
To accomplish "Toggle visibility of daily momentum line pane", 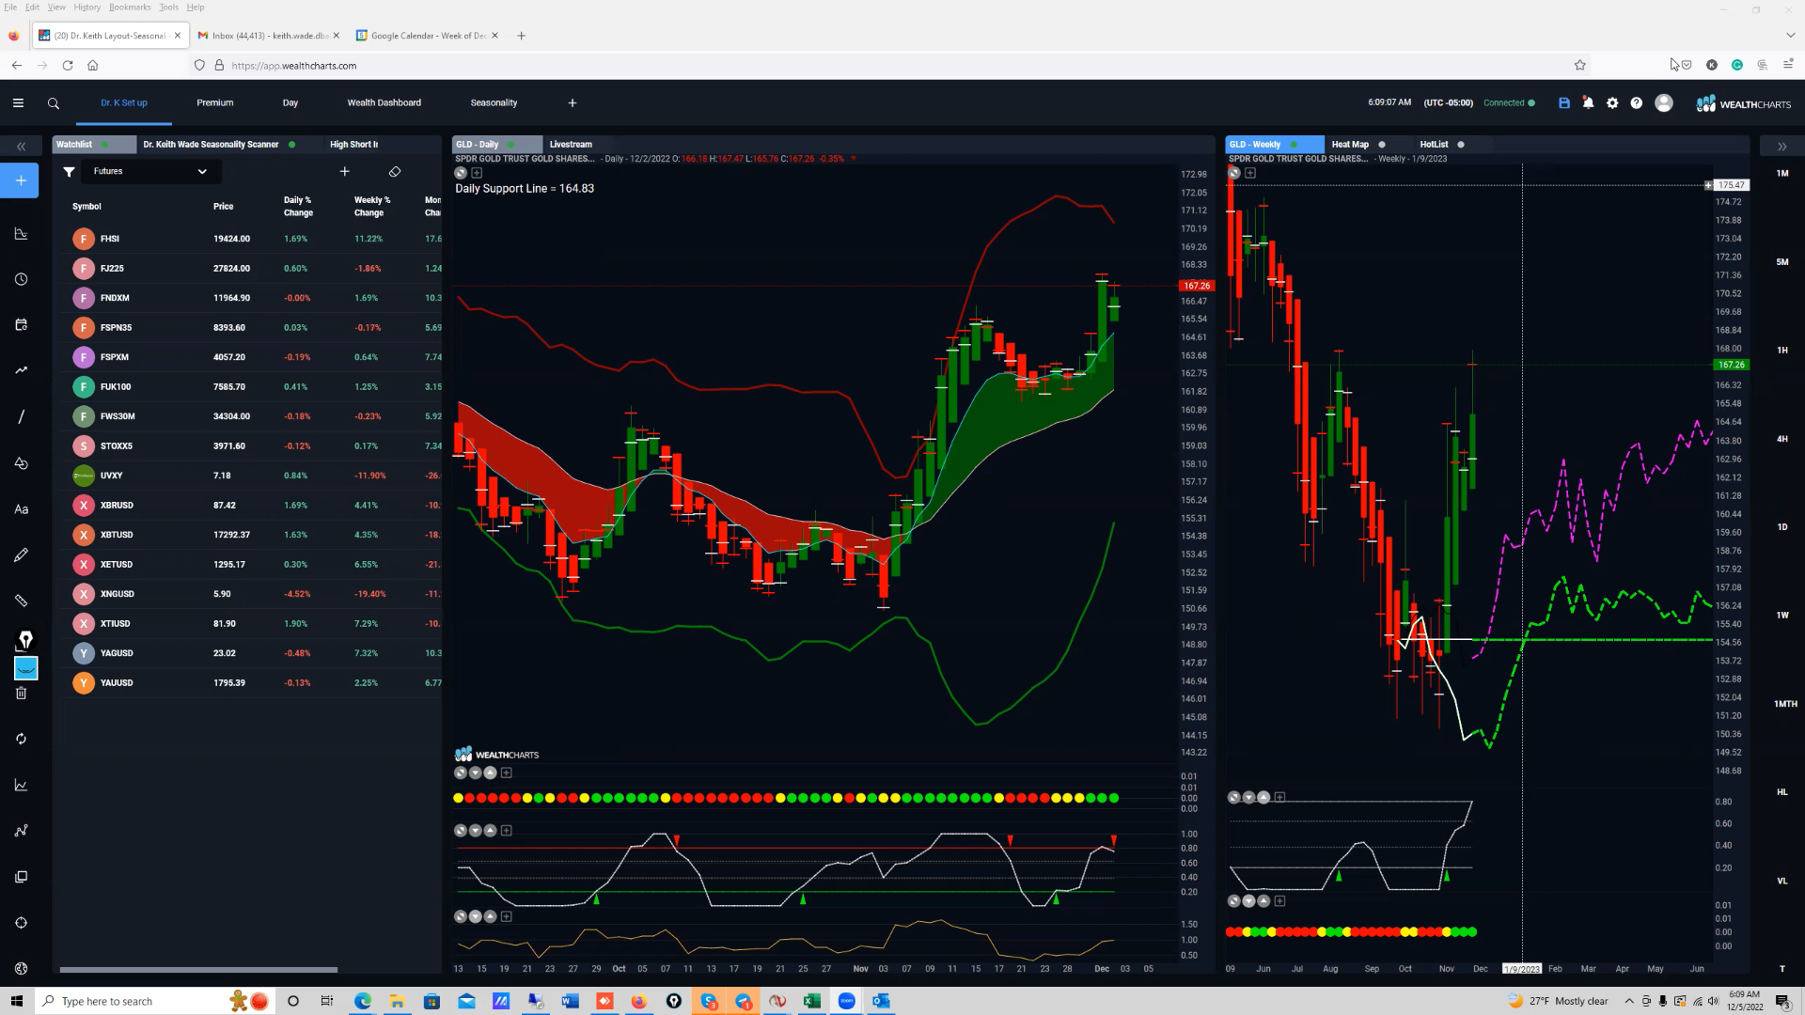I will pos(461,916).
